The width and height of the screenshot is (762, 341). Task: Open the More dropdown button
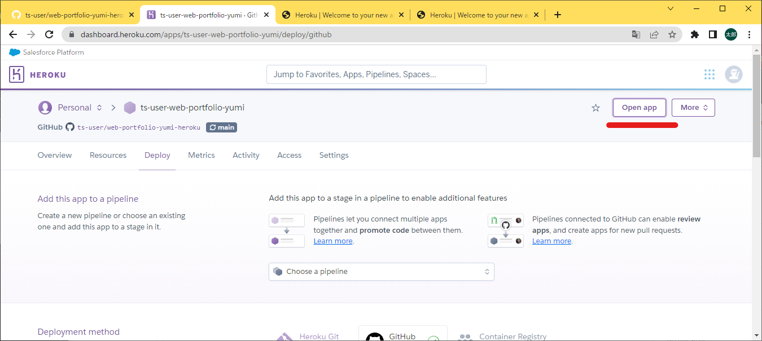click(693, 108)
